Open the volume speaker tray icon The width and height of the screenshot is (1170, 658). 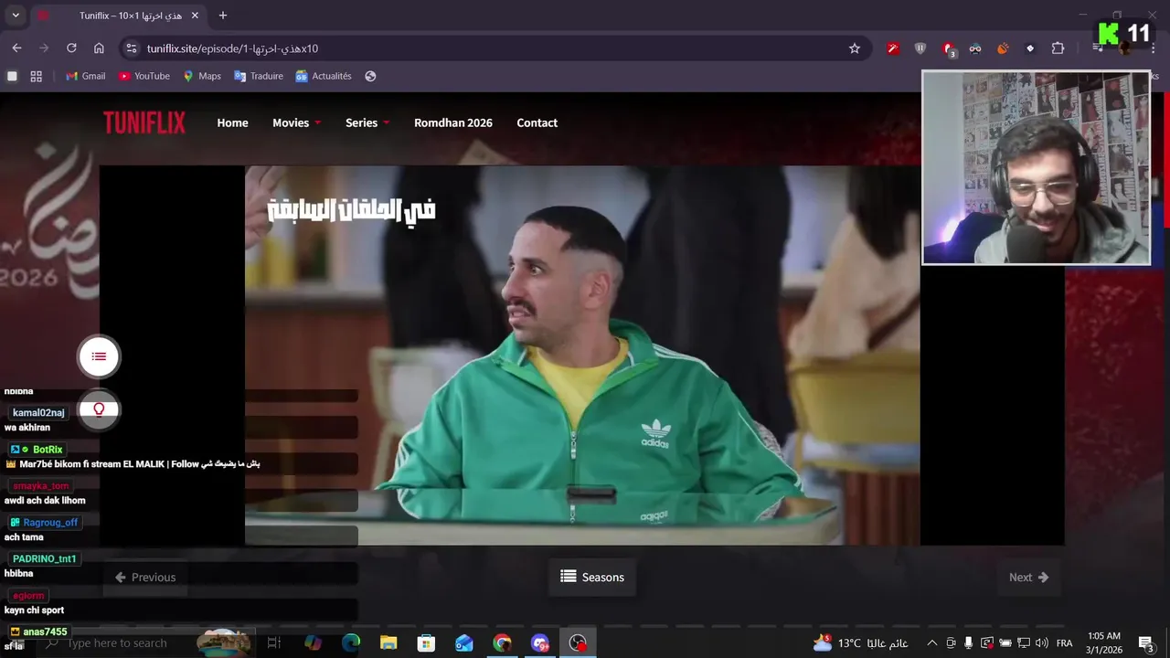(x=1042, y=643)
